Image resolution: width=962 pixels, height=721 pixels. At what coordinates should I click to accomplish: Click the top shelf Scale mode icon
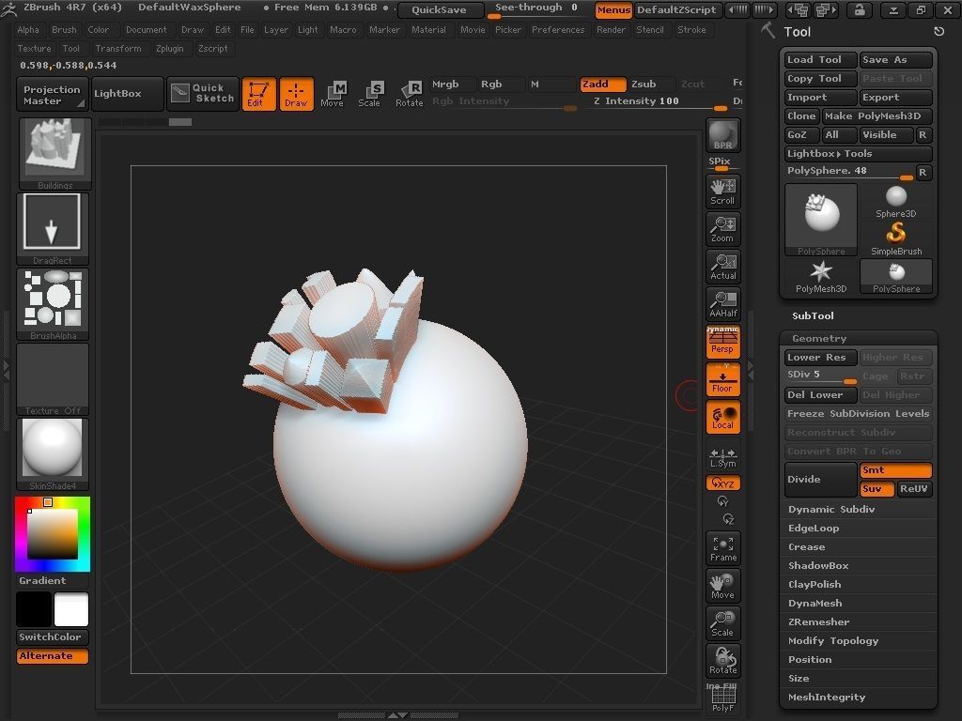370,94
